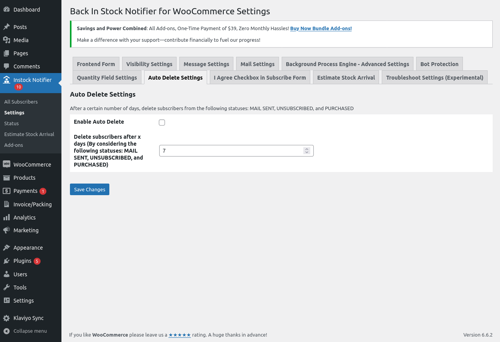Click the Payments dollar icon
This screenshot has width=500, height=342.
click(x=7, y=191)
